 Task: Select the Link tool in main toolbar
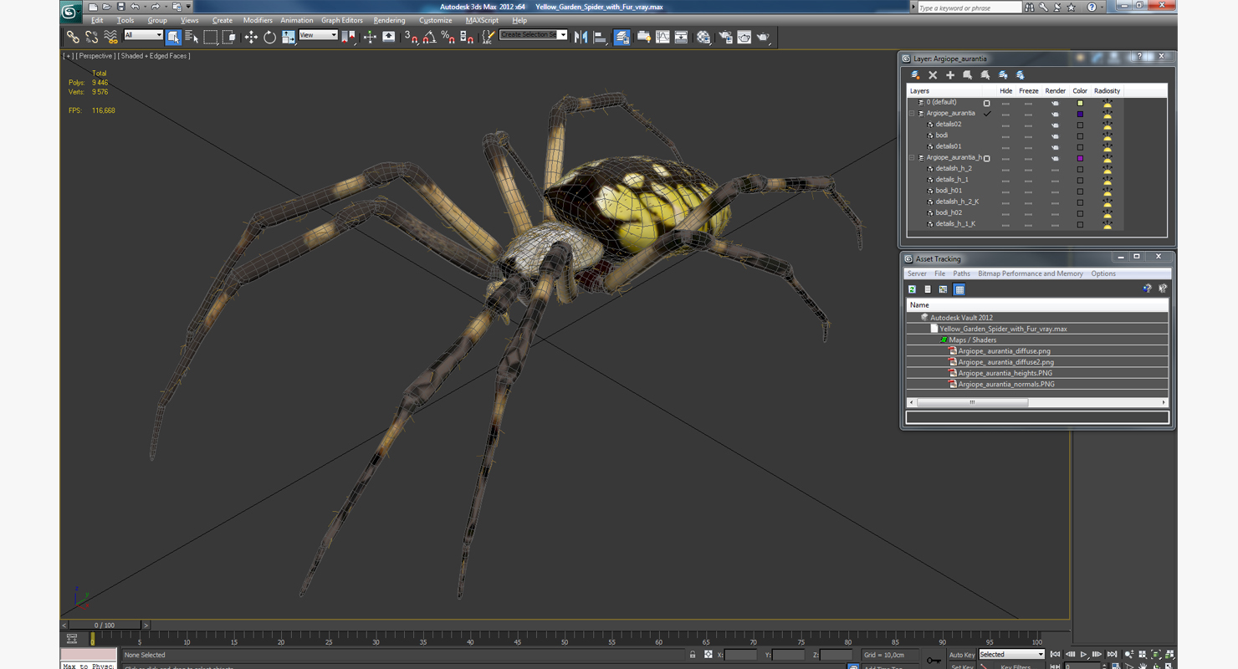(73, 37)
